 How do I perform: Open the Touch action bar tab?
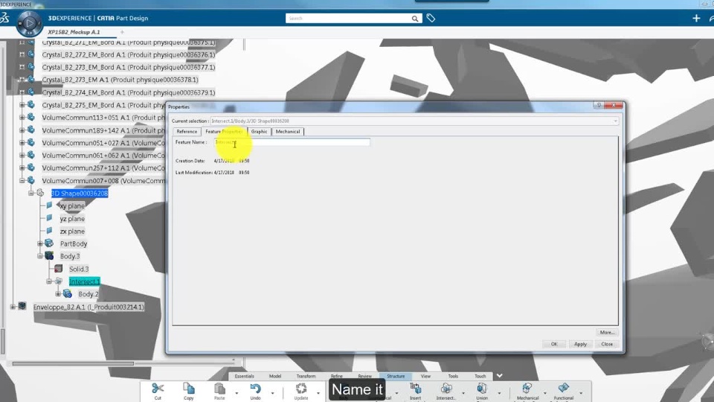[480, 376]
